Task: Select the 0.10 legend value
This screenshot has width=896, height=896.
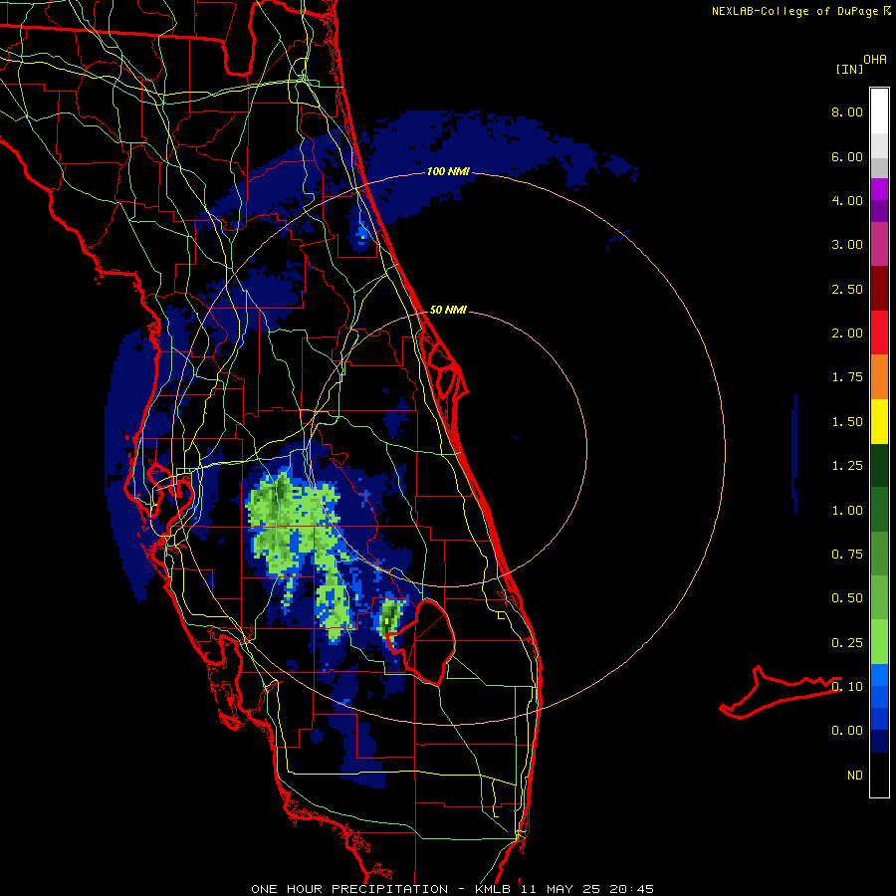Action: pyautogui.click(x=847, y=686)
